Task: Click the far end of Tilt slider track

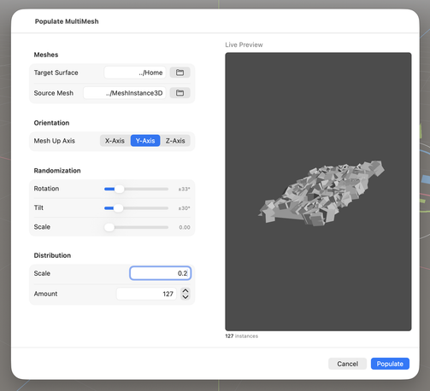Action: point(167,208)
